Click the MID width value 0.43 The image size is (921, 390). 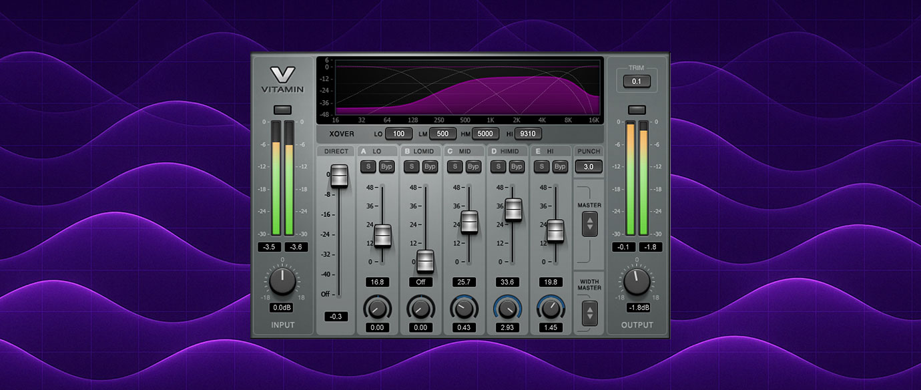click(x=464, y=328)
